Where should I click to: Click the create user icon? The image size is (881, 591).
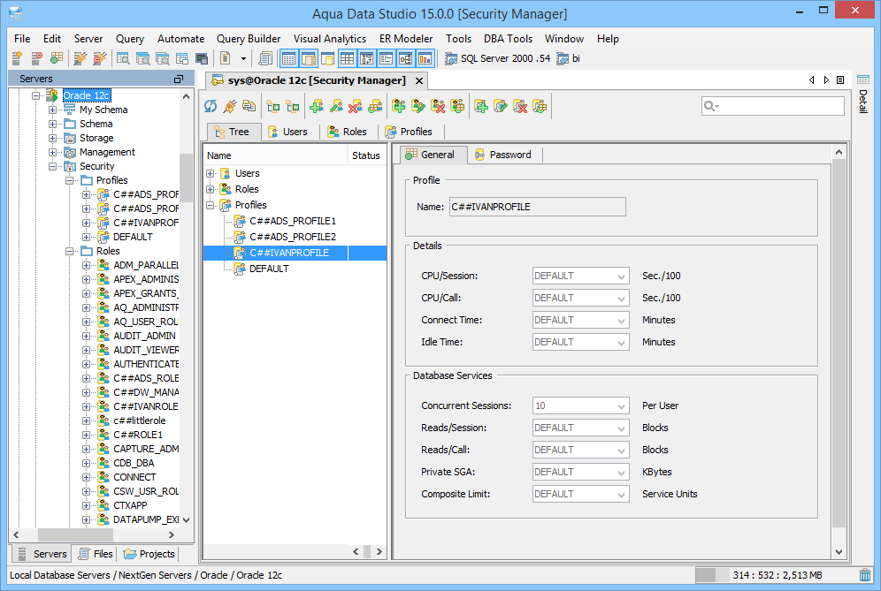(x=317, y=106)
